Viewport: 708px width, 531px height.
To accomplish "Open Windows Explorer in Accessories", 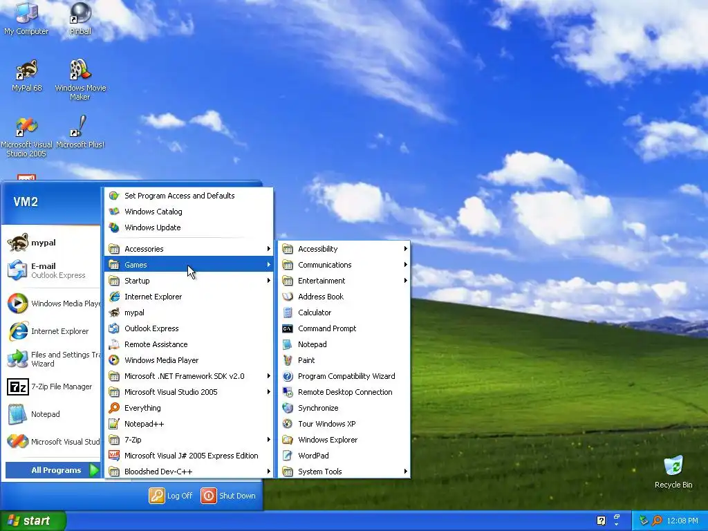I will [x=344, y=440].
